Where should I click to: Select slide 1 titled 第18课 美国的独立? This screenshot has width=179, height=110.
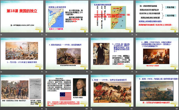pos(22,17)
